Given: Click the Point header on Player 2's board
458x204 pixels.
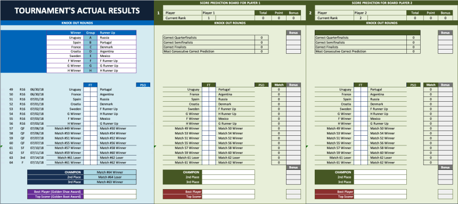Looking at the screenshot, I should 431,13.
